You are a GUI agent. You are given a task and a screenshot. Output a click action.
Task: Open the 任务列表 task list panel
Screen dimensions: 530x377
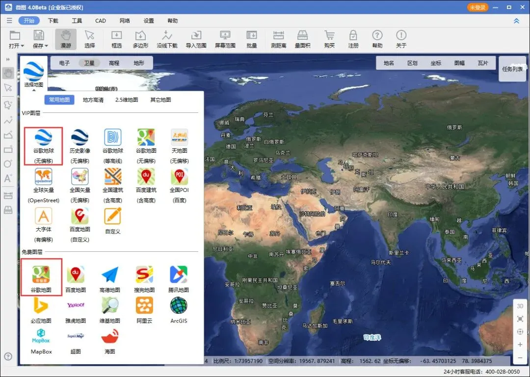pos(512,69)
